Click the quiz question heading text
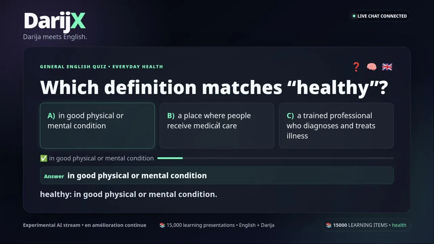 214,87
